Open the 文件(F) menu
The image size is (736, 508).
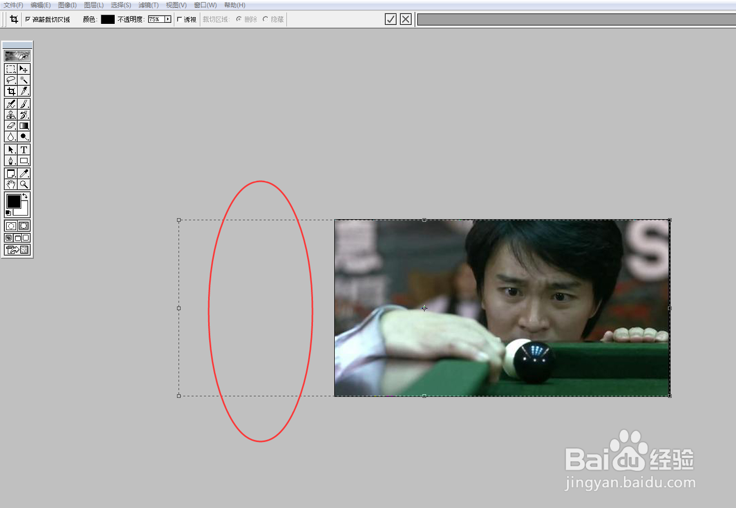click(x=13, y=5)
